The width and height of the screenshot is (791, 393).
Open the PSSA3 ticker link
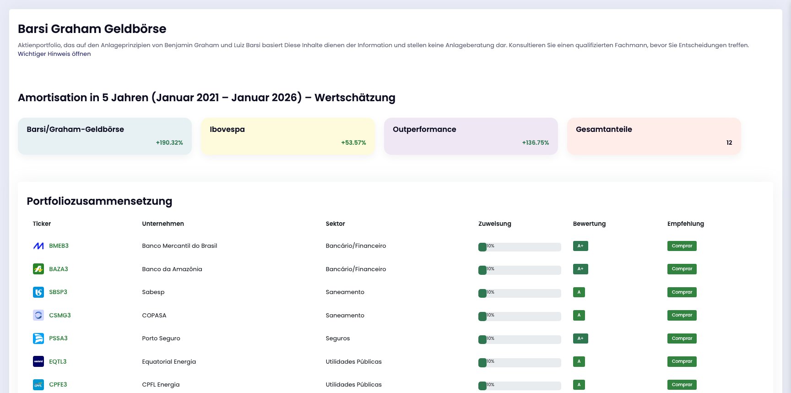(x=58, y=338)
